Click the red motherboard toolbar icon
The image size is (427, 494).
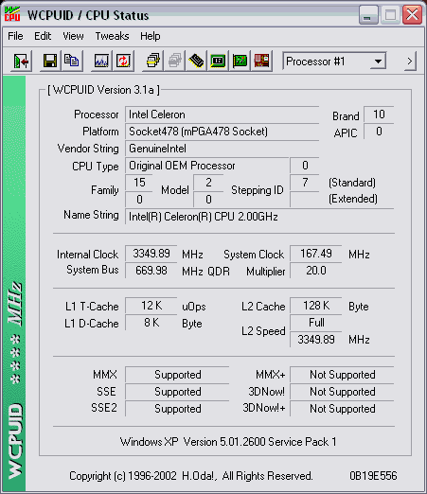261,61
